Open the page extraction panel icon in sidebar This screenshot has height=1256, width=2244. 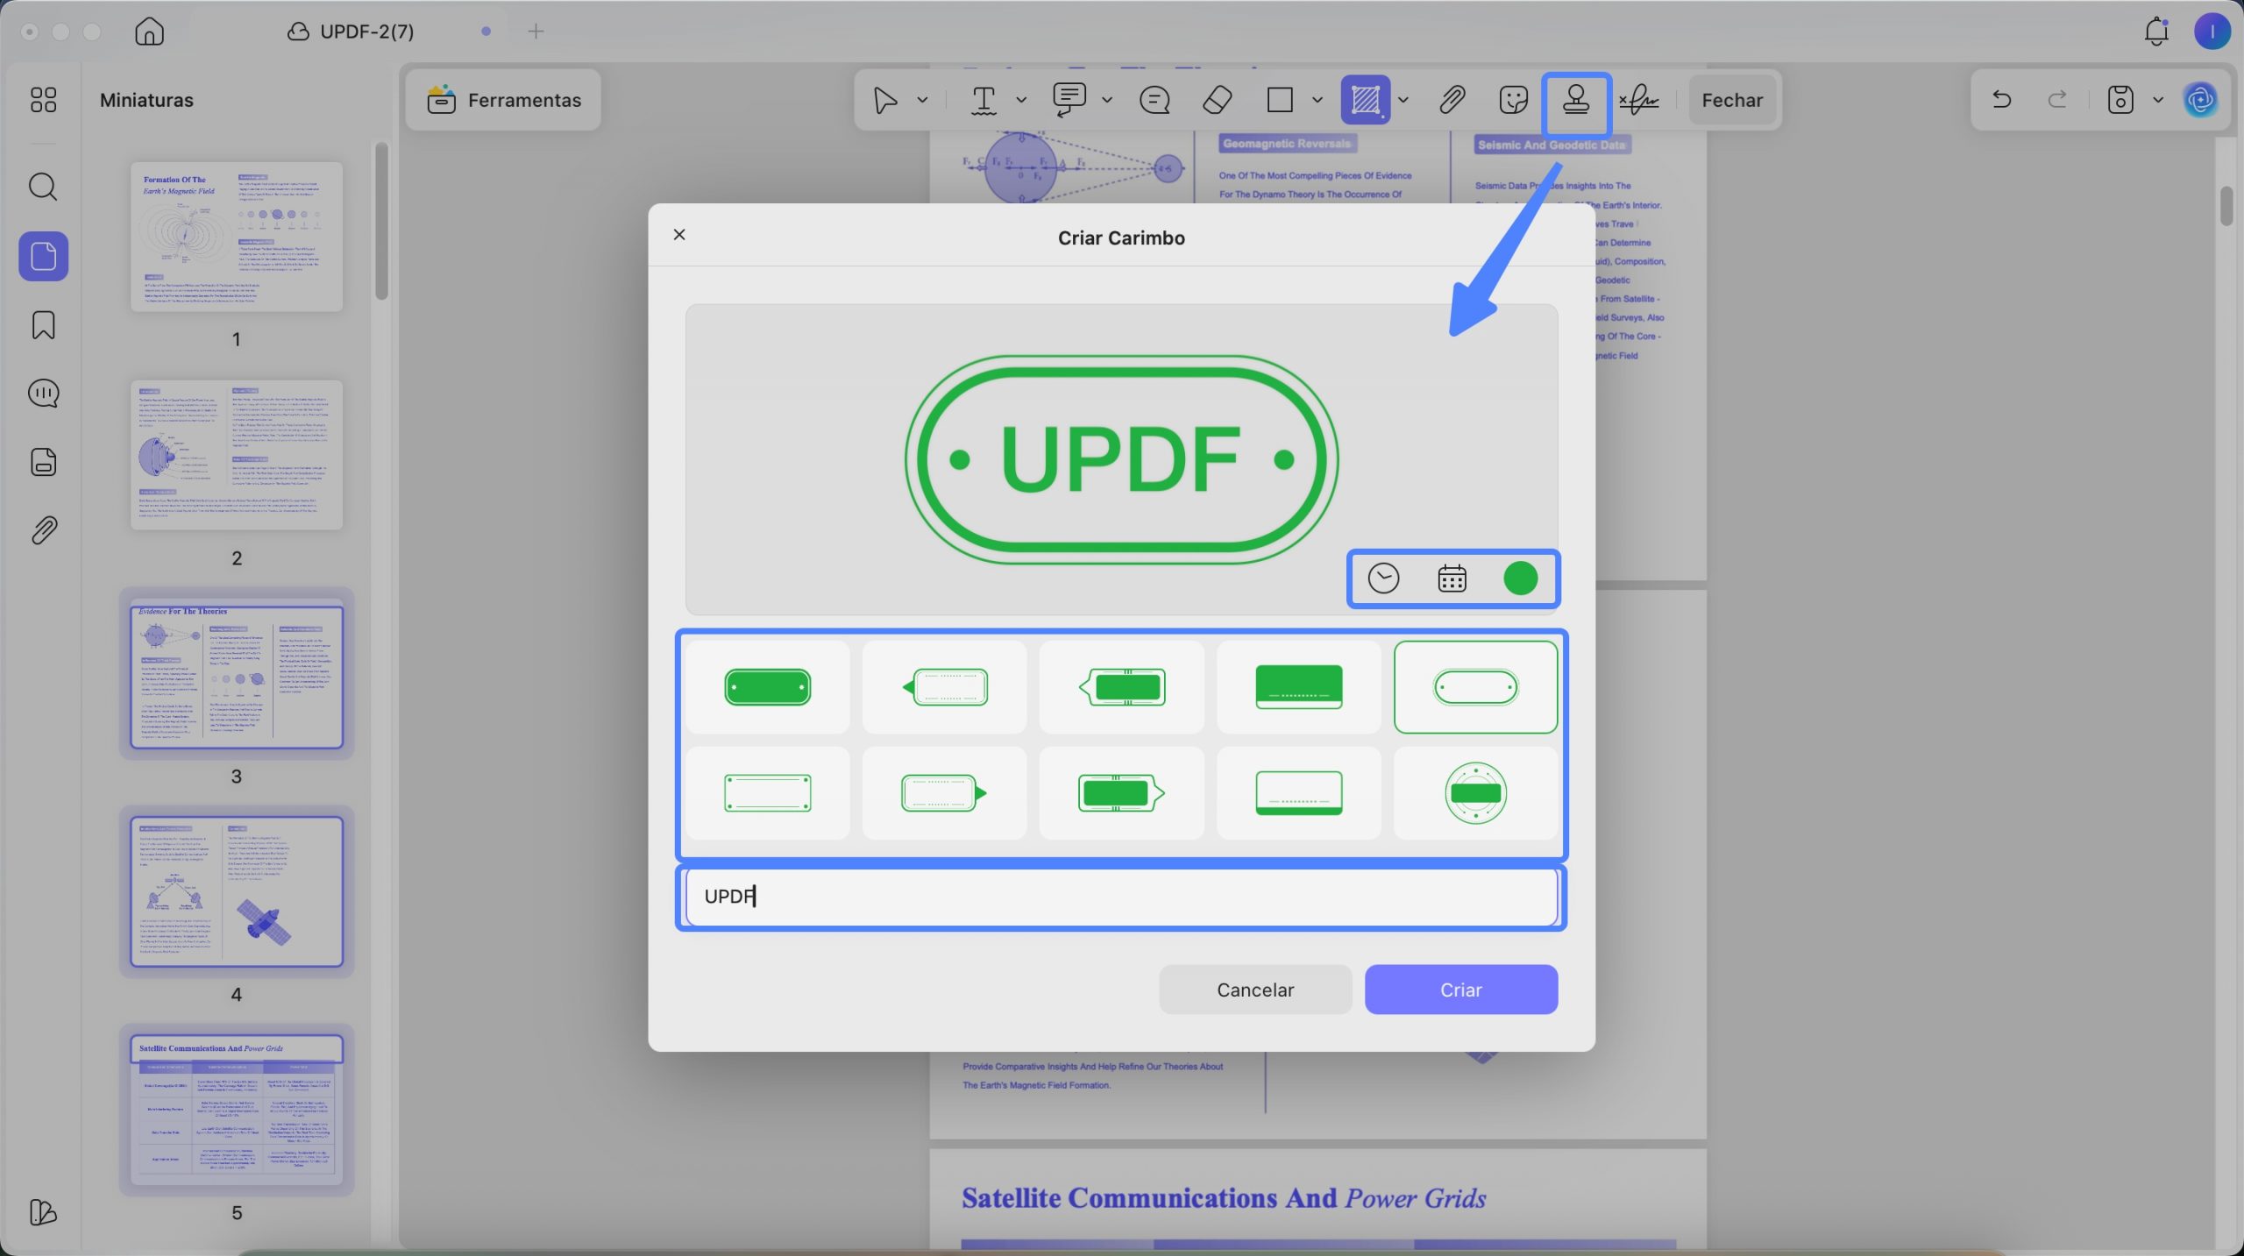coord(43,462)
